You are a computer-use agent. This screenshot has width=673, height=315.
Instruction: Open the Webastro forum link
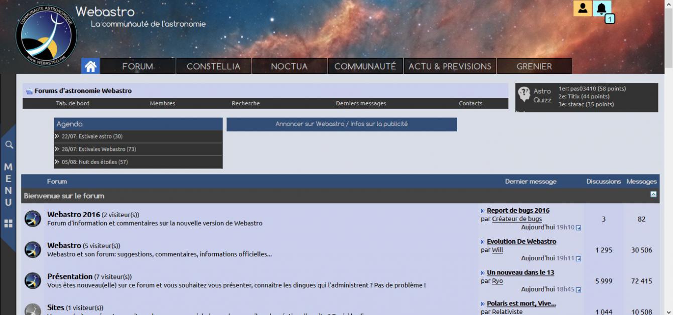(64, 245)
